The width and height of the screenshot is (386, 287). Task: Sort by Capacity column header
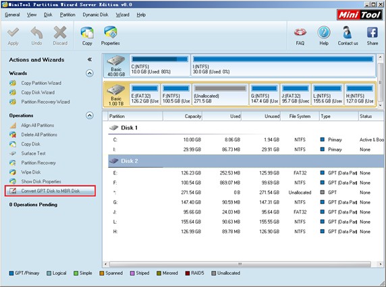pyautogui.click(x=182, y=117)
